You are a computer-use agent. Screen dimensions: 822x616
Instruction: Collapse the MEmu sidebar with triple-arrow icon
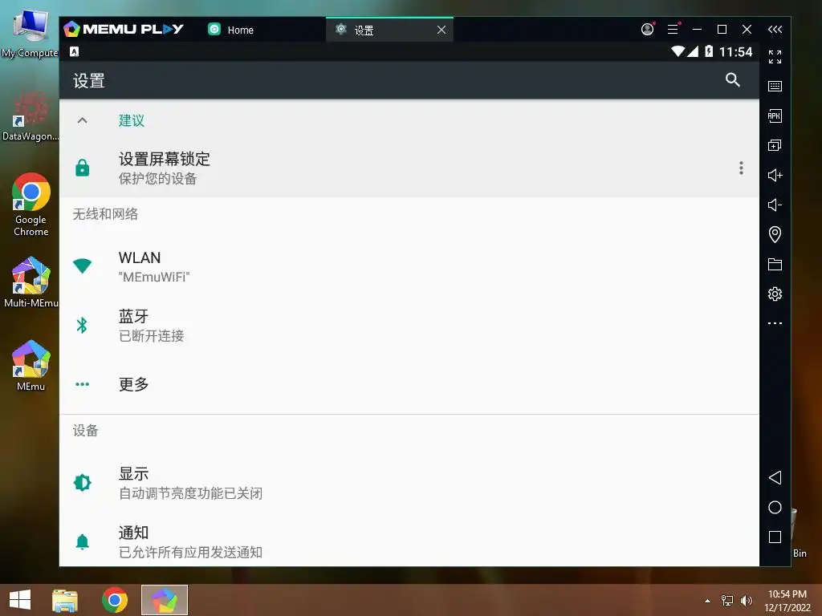[775, 30]
